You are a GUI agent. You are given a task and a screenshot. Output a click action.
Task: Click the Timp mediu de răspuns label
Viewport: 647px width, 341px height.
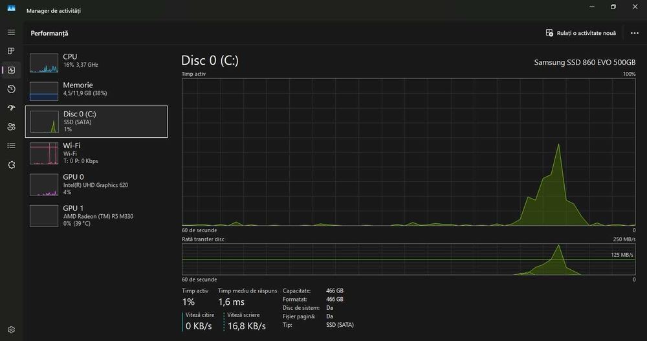pos(248,291)
